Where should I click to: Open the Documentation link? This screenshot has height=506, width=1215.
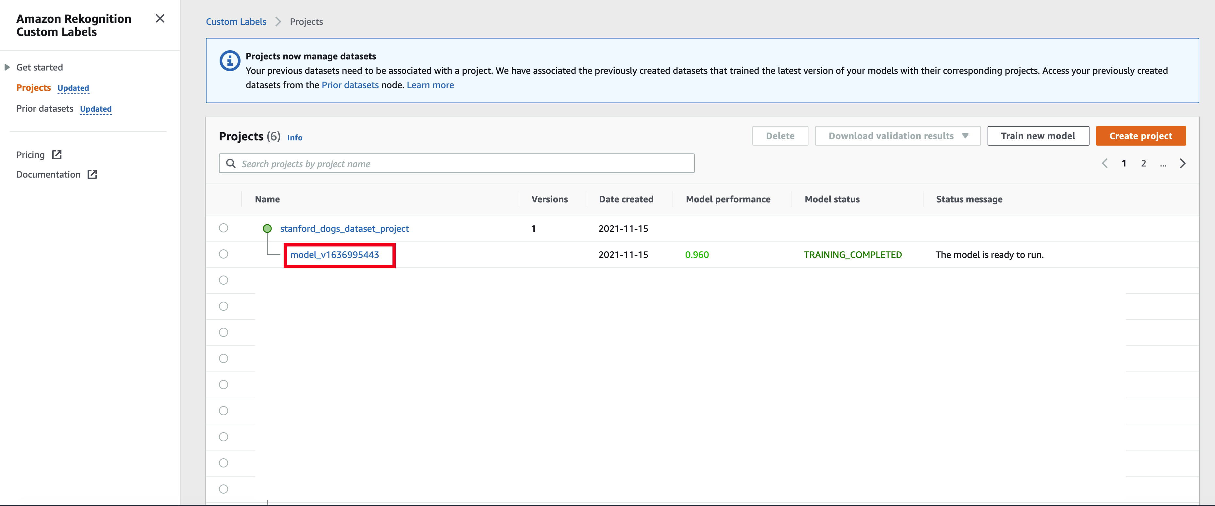tap(49, 174)
